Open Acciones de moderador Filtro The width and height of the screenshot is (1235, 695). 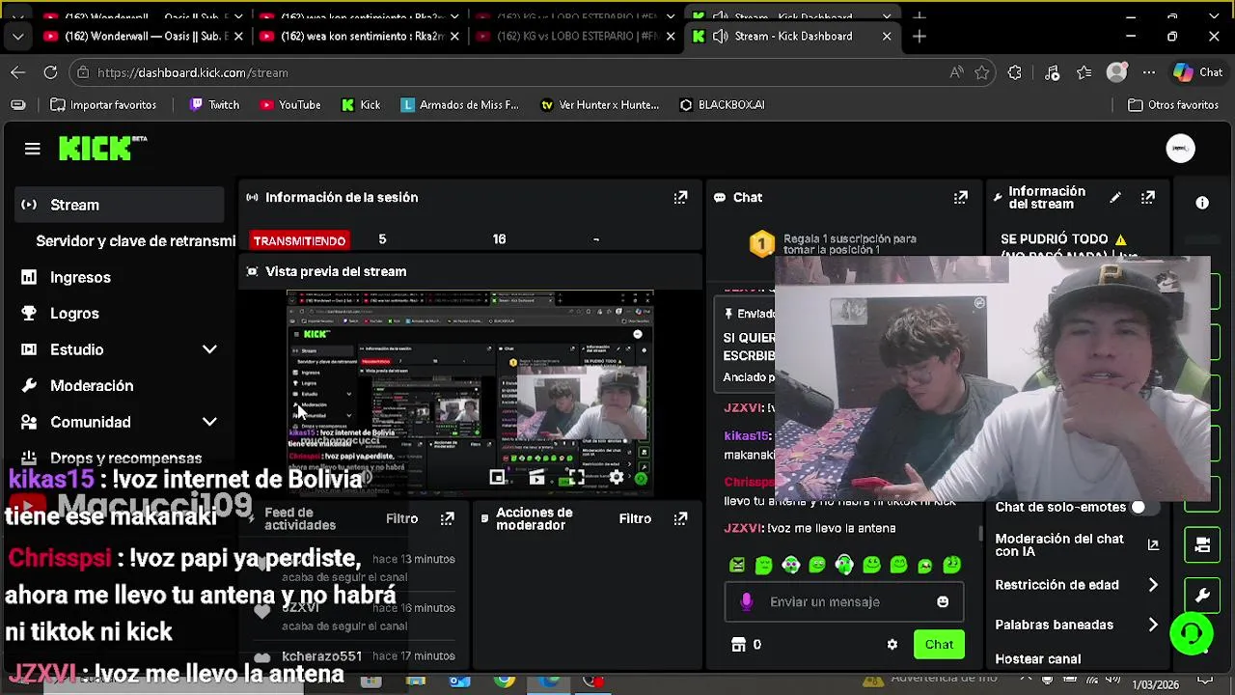click(635, 518)
